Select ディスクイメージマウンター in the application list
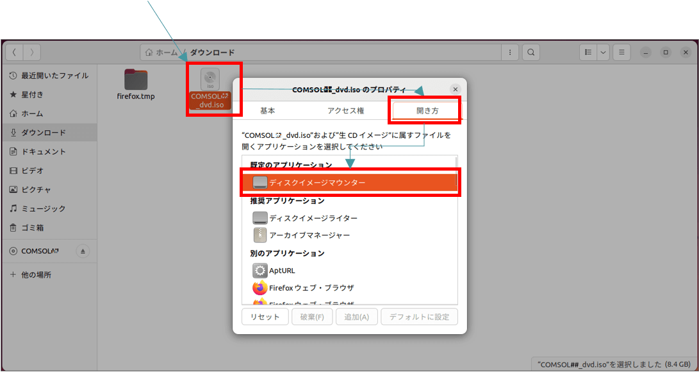 tap(350, 182)
